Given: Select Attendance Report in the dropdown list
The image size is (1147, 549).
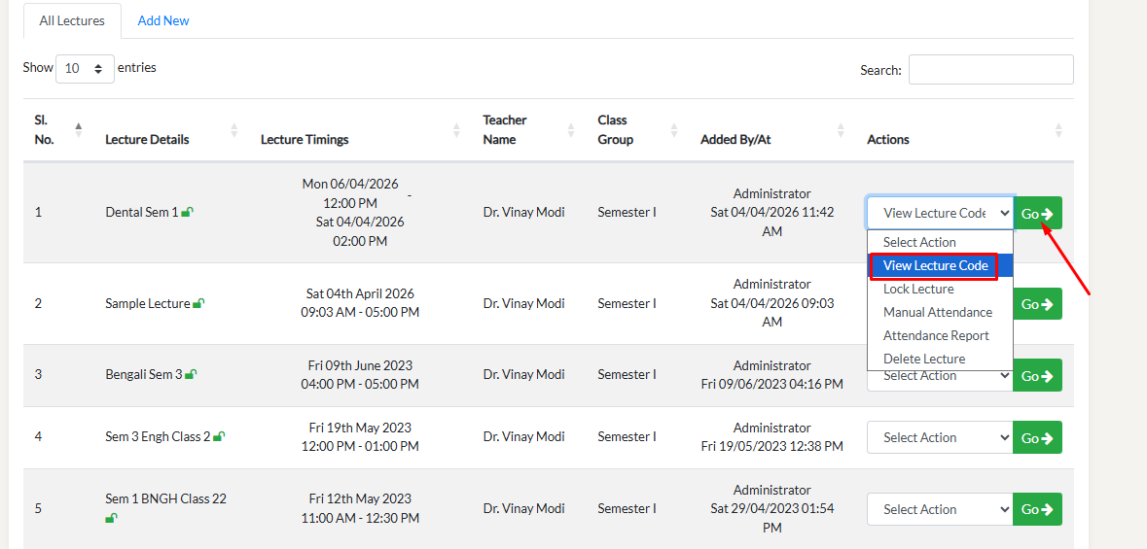Looking at the screenshot, I should [936, 335].
